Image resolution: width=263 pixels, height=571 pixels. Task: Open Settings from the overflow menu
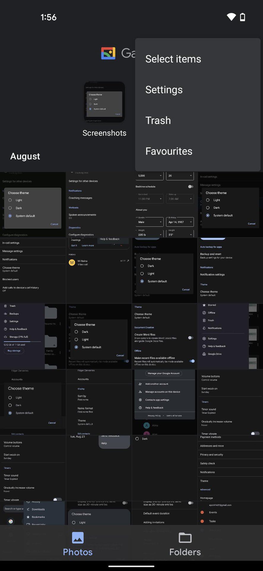164,90
